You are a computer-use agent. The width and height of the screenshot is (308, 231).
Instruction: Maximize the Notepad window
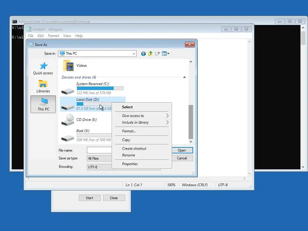(236, 29)
